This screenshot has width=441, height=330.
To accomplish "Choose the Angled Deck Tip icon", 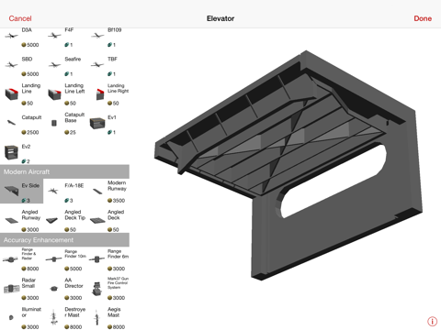I will [x=51, y=220].
